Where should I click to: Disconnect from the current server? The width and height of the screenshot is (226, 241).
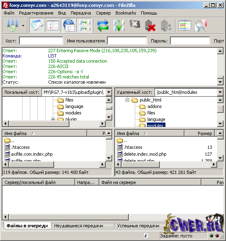(150, 25)
